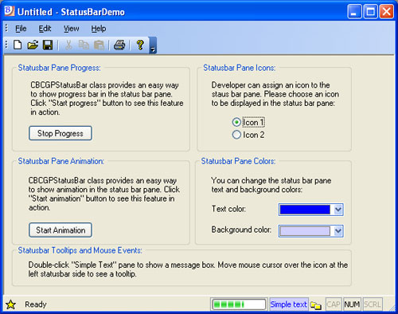Screen dimensions: 398x314
Task: Open toolbar options overflow arrow
Action: click(153, 45)
